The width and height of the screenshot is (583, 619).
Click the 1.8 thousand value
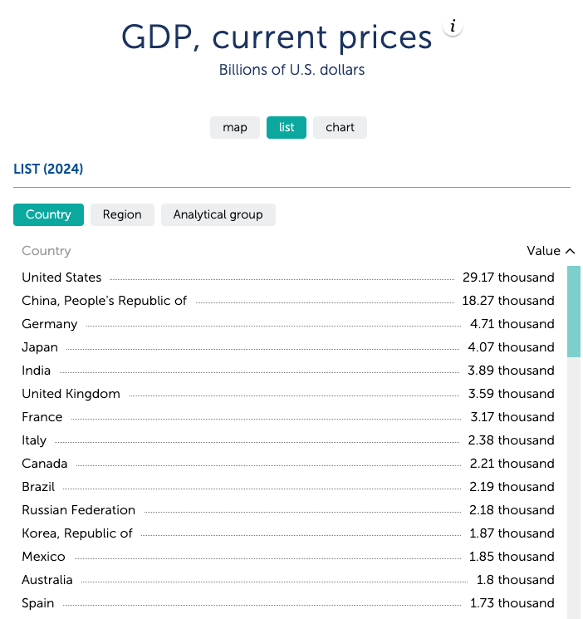(x=516, y=580)
